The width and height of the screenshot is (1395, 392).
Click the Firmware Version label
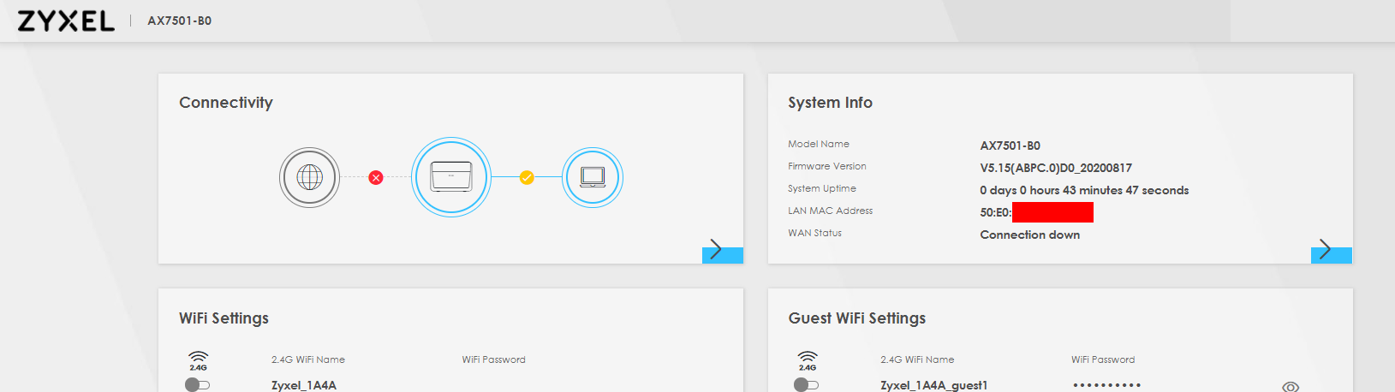[827, 166]
